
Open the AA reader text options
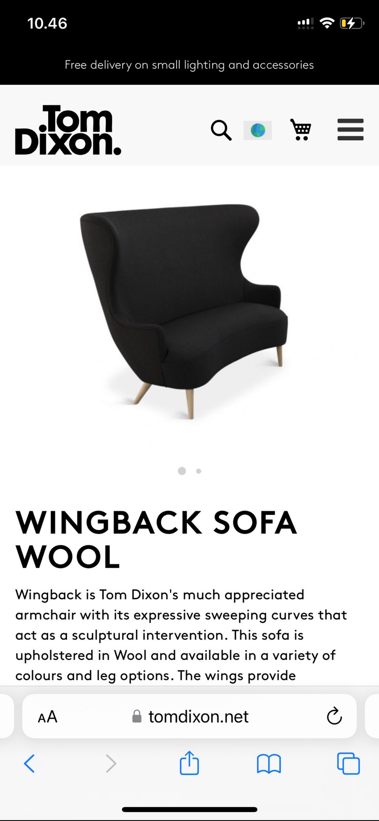[x=47, y=716]
